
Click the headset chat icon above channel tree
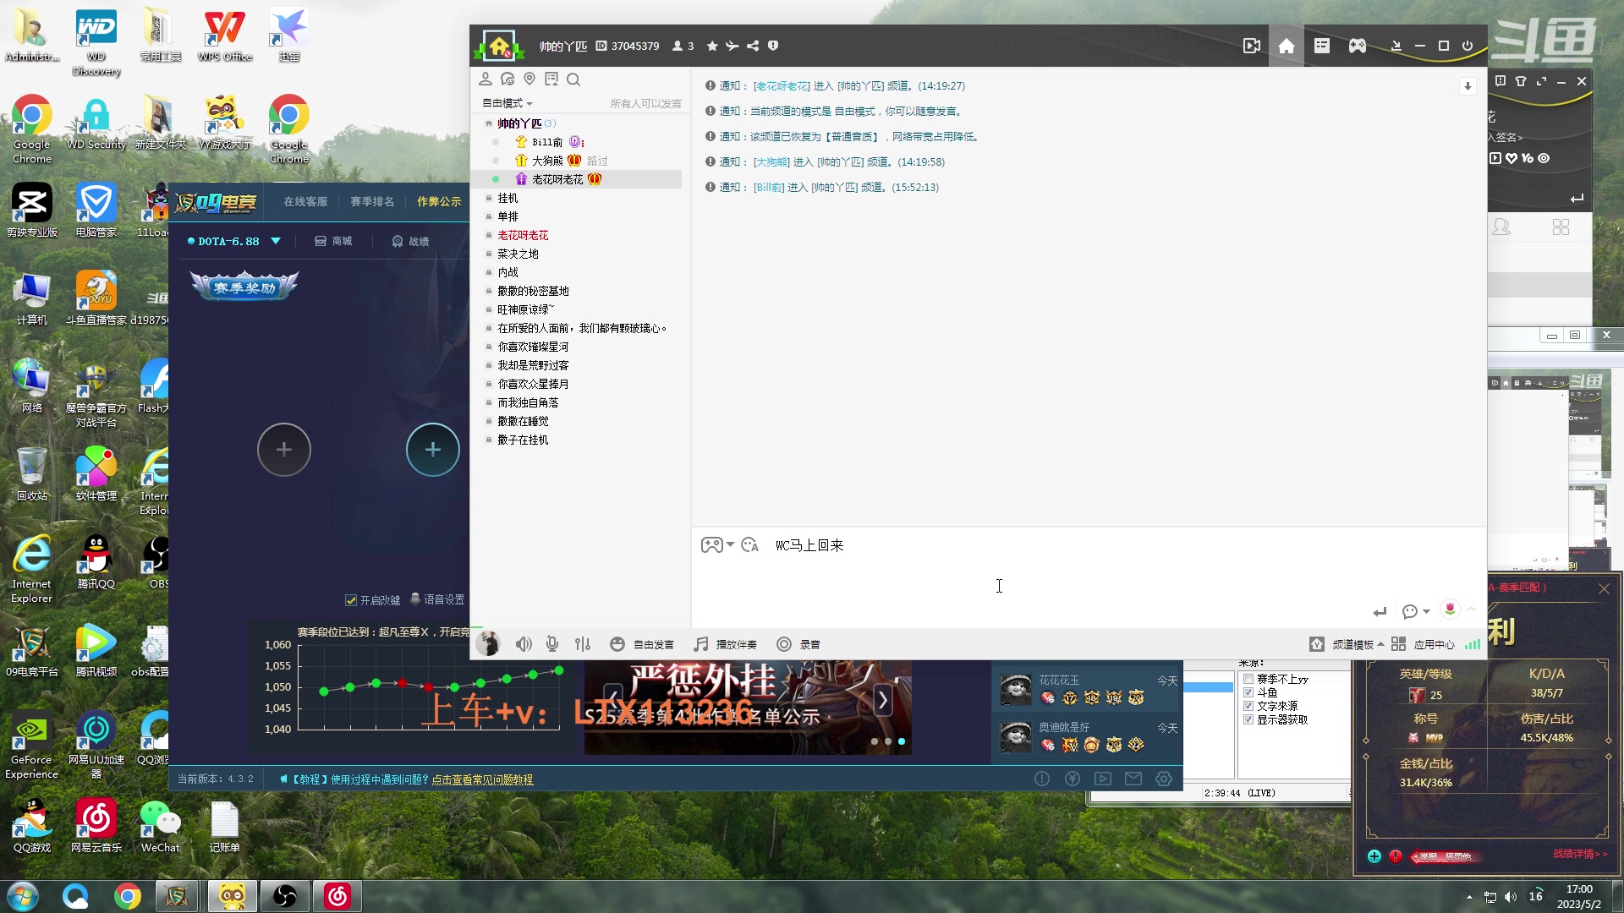pyautogui.click(x=507, y=79)
